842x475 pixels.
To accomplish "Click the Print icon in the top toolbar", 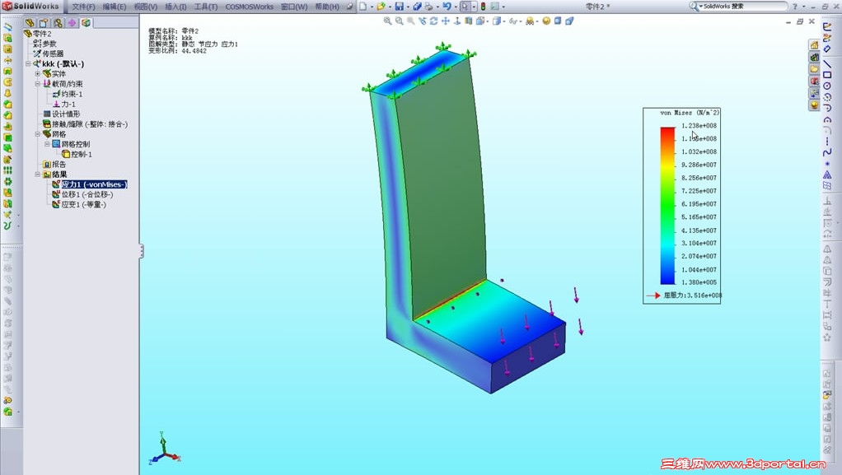I will point(428,7).
